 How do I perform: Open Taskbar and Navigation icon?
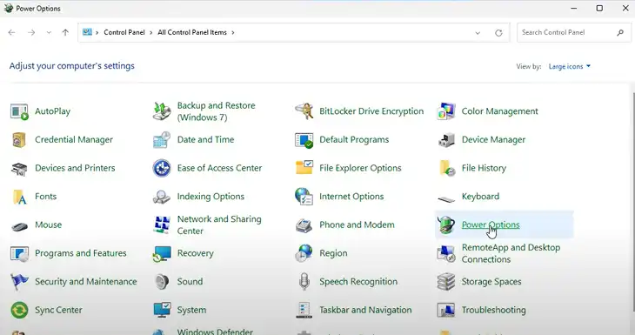(304, 310)
